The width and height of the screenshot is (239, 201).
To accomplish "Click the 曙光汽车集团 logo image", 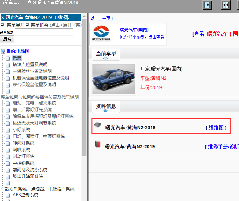I will pos(101,34).
